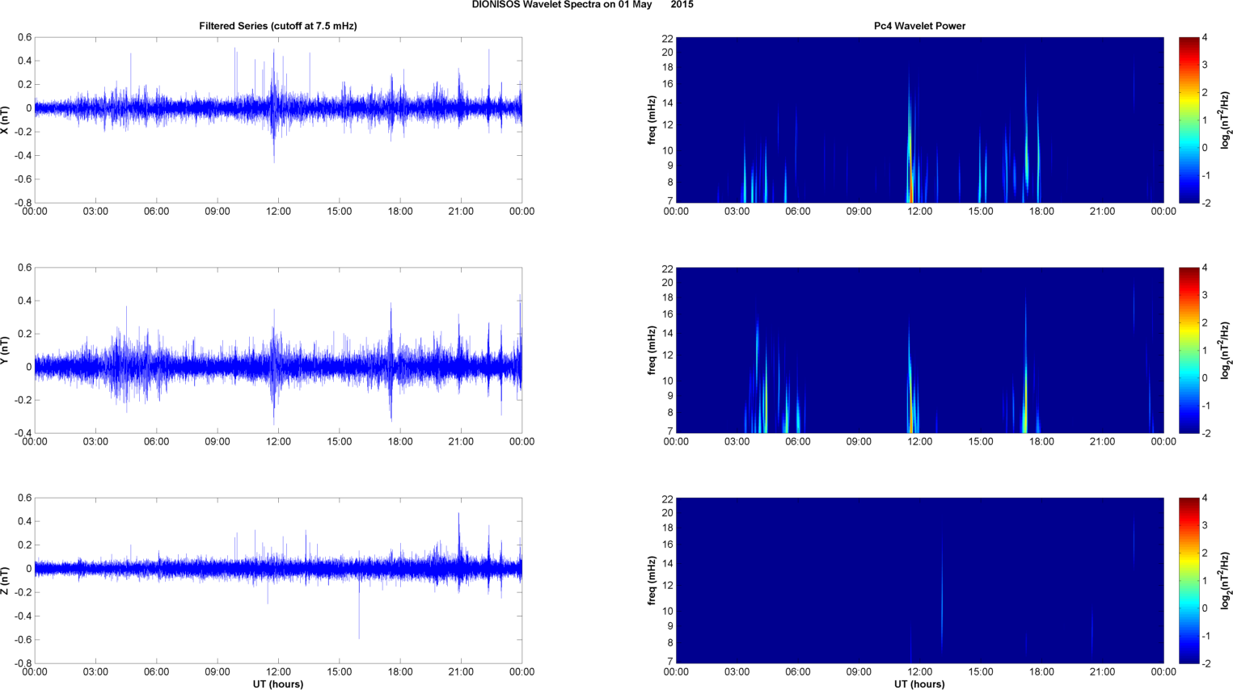
Task: Click the 03:00 tick below the middle spectrogram
Action: [x=737, y=442]
